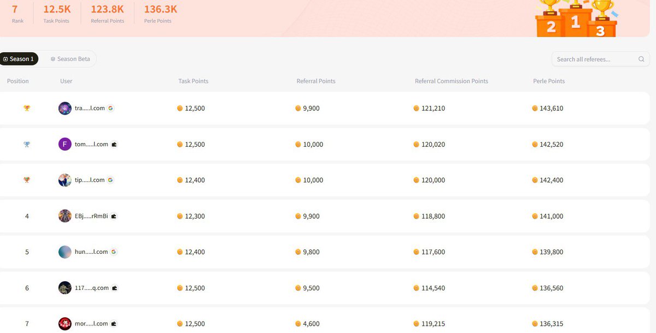This screenshot has height=333, width=656.
Task: Select username tra.....l.com
Action: pos(90,108)
